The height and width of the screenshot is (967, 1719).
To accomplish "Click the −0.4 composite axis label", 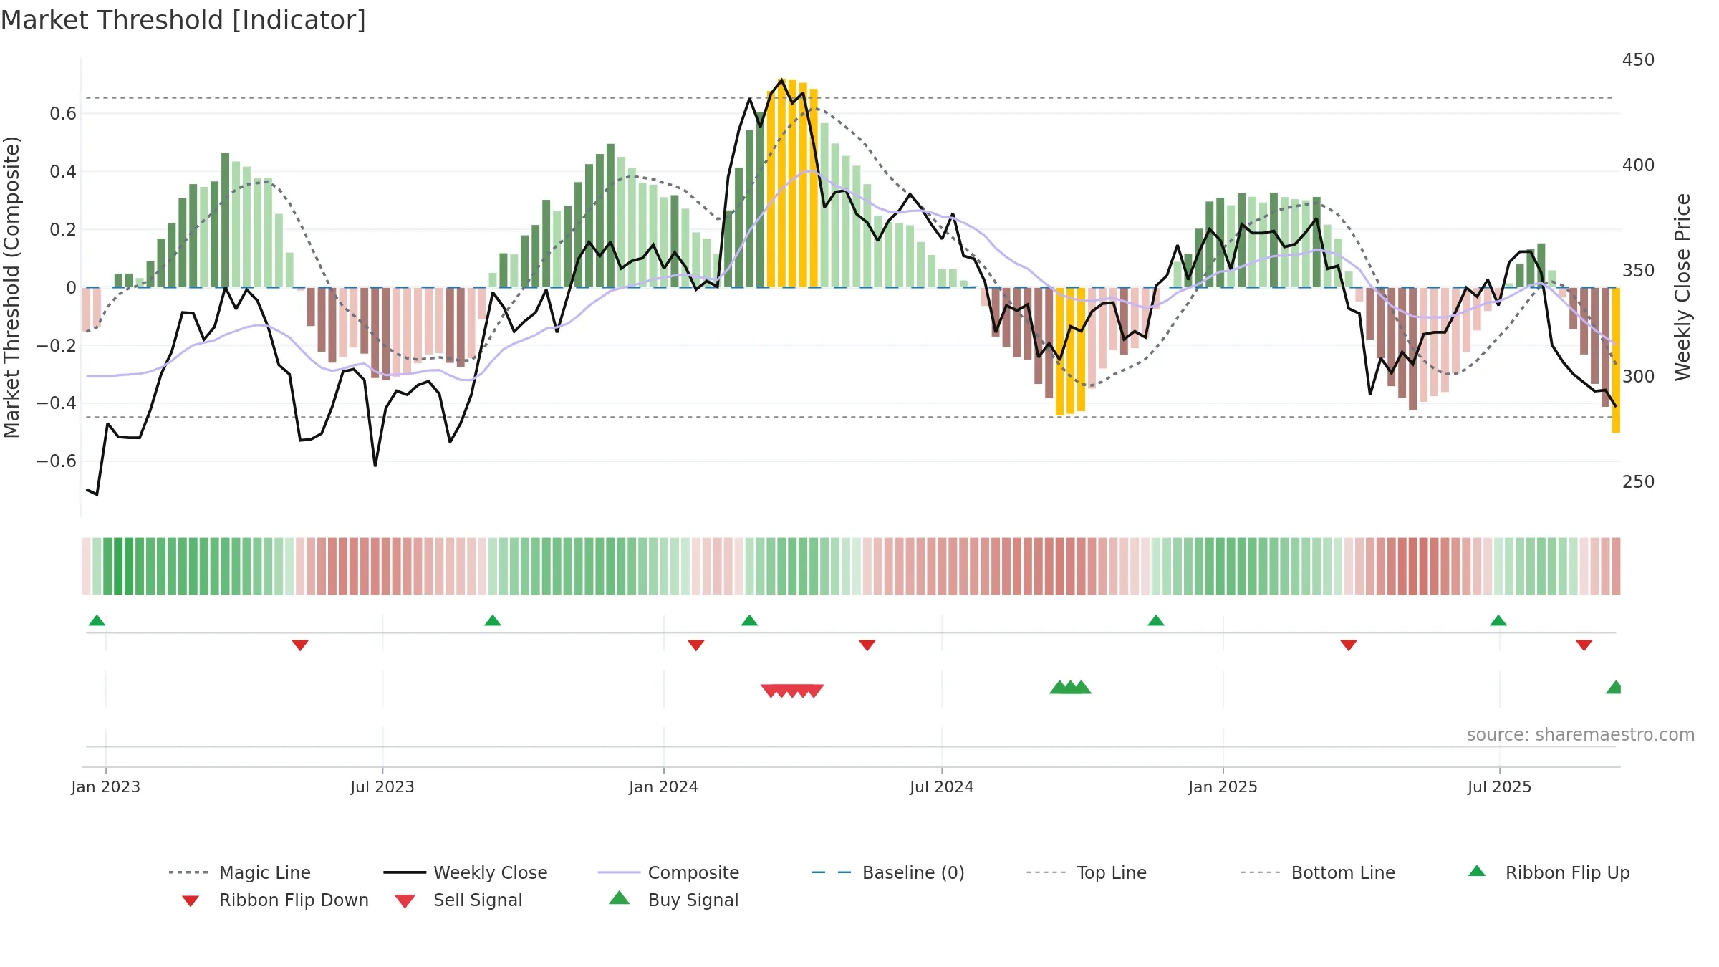I will pos(57,403).
